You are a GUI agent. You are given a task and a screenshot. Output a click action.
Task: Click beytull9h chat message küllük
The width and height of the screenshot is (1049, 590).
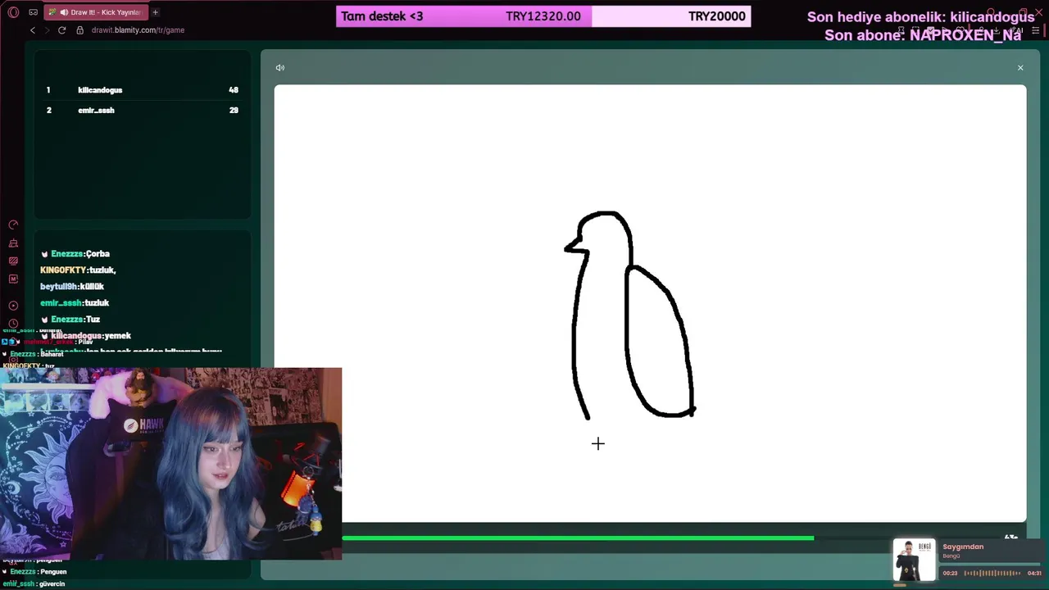pos(72,287)
